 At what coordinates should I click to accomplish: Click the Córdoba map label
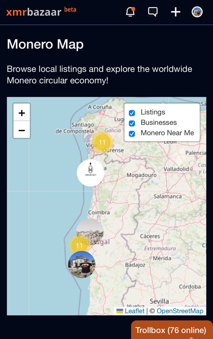pos(190,286)
